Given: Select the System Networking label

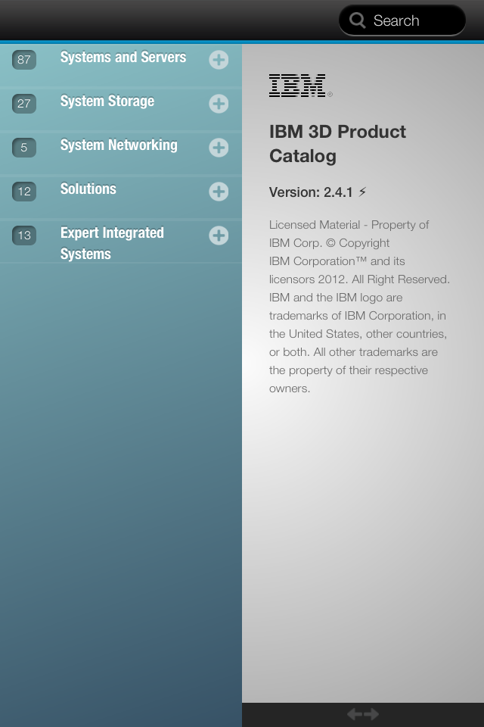Looking at the screenshot, I should (119, 145).
